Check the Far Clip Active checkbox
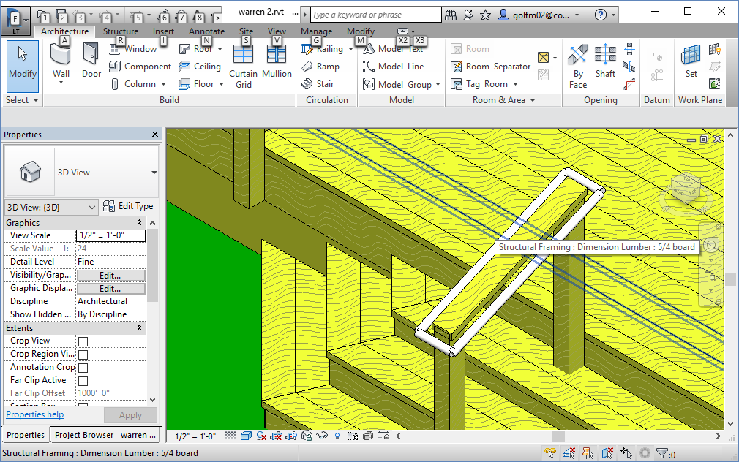Image resolution: width=739 pixels, height=462 pixels. click(83, 380)
